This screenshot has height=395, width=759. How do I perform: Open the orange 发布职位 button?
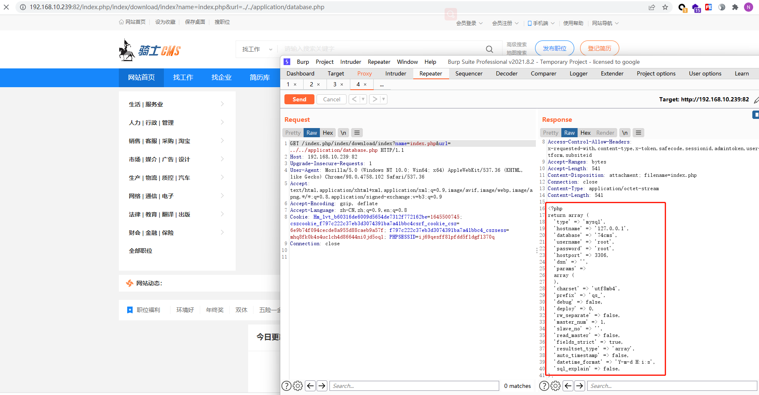coord(554,48)
